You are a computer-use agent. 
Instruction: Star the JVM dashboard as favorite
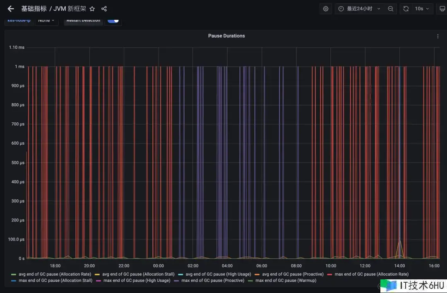pyautogui.click(x=92, y=9)
